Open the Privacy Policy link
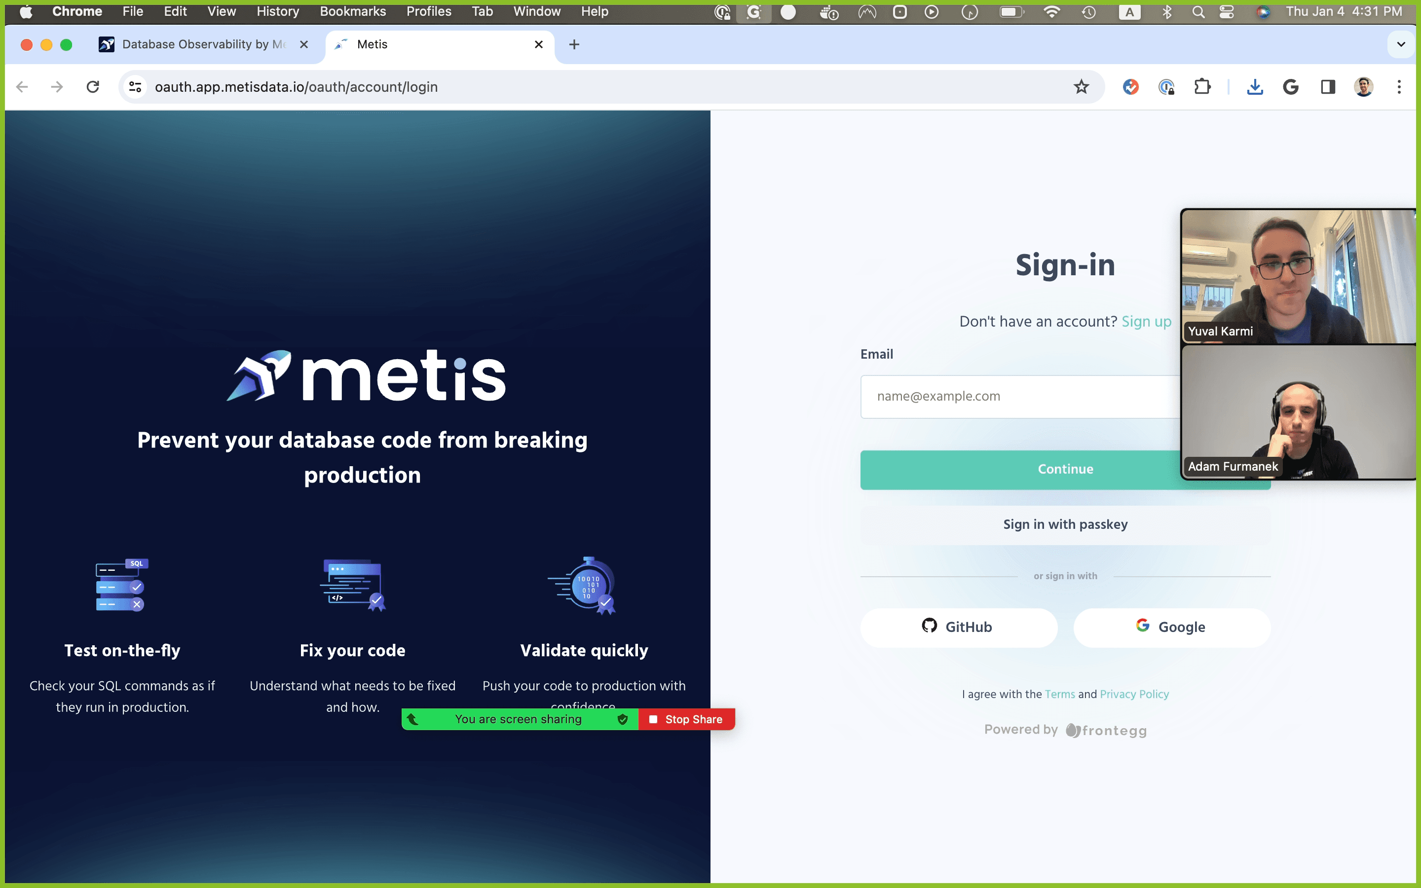Image resolution: width=1421 pixels, height=888 pixels. click(x=1134, y=694)
